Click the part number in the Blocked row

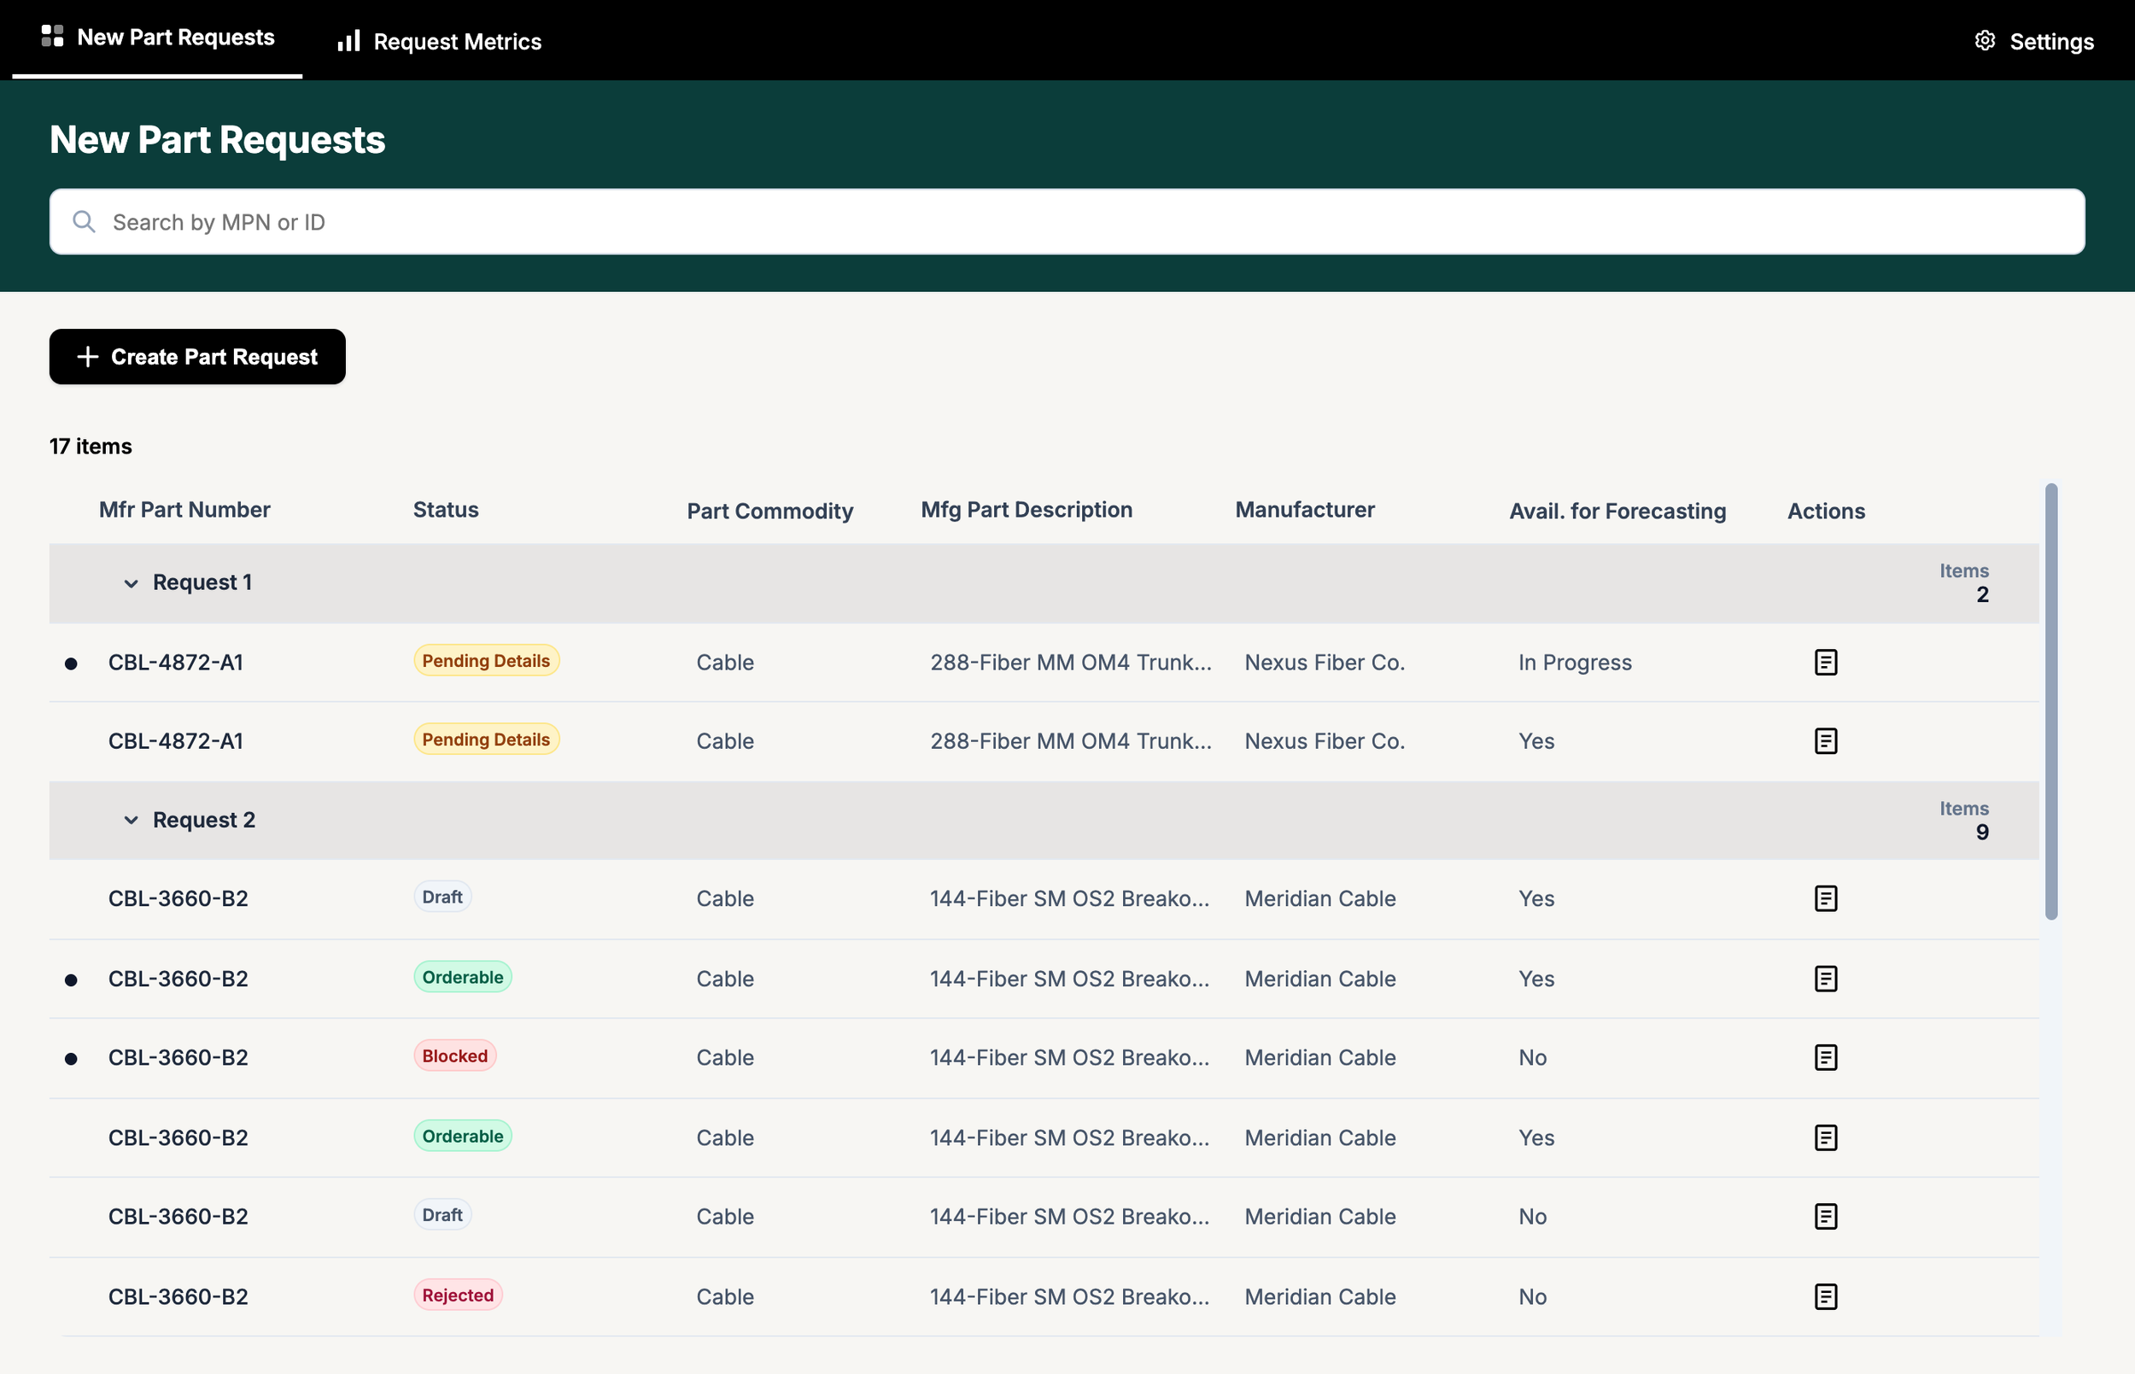point(178,1057)
